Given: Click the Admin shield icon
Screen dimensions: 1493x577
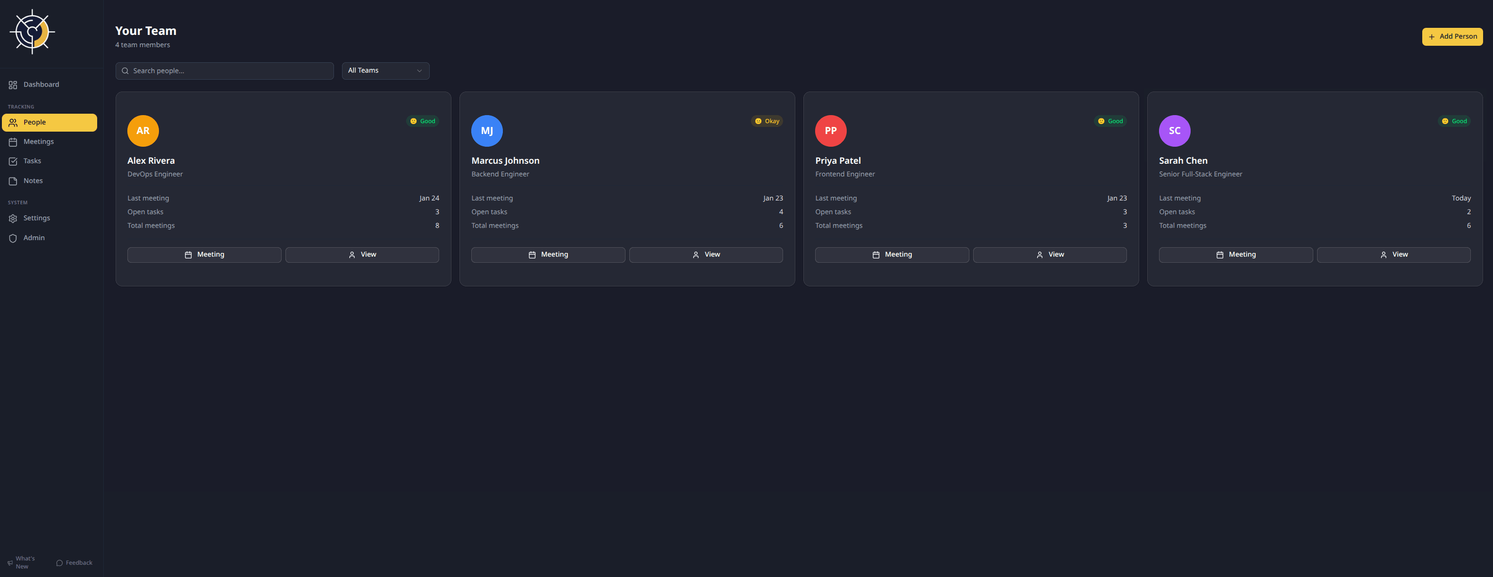Looking at the screenshot, I should 13,238.
